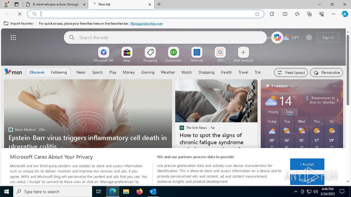The image size is (351, 197).
Task: Go to the msn logo home
Action: pyautogui.click(x=13, y=72)
